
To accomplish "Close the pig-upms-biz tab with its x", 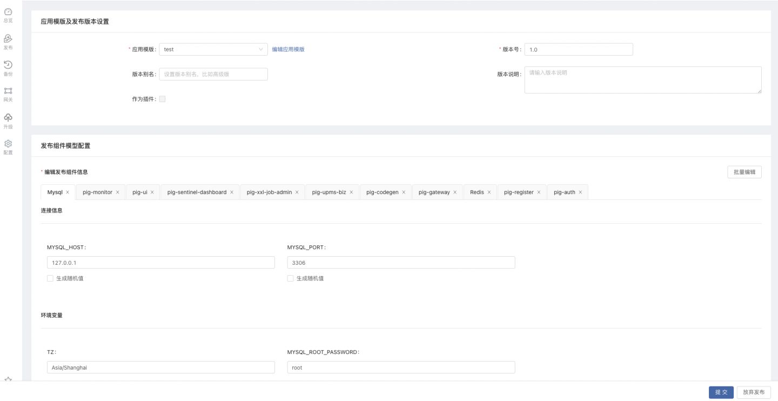I will pos(351,192).
